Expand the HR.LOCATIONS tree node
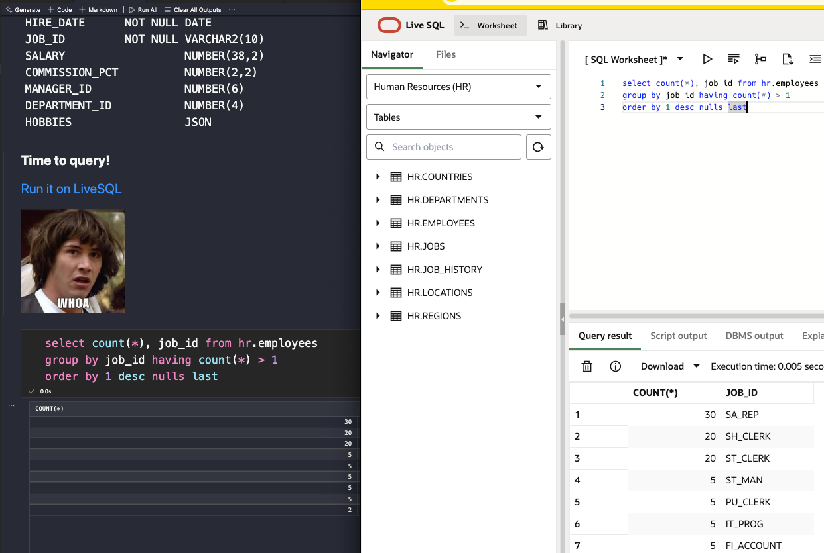The image size is (824, 553). 378,293
